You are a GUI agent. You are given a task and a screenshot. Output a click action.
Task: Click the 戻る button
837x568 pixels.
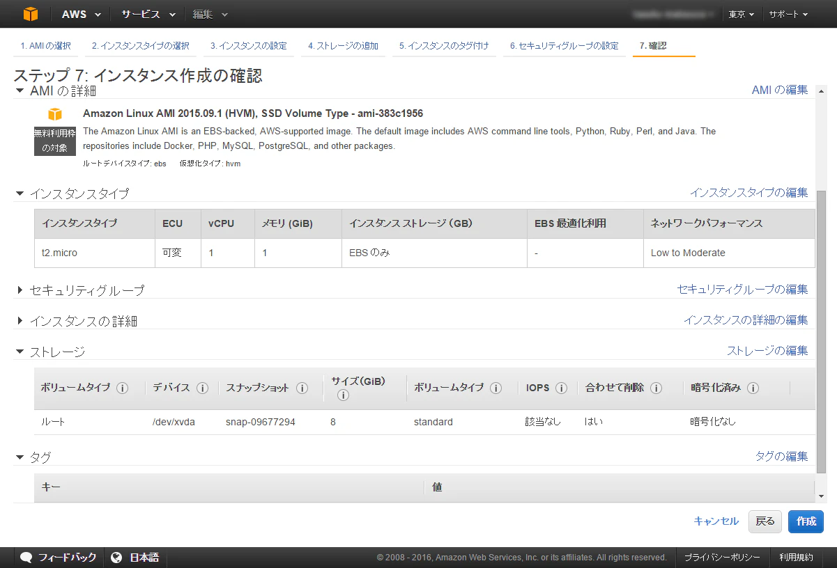pos(765,521)
